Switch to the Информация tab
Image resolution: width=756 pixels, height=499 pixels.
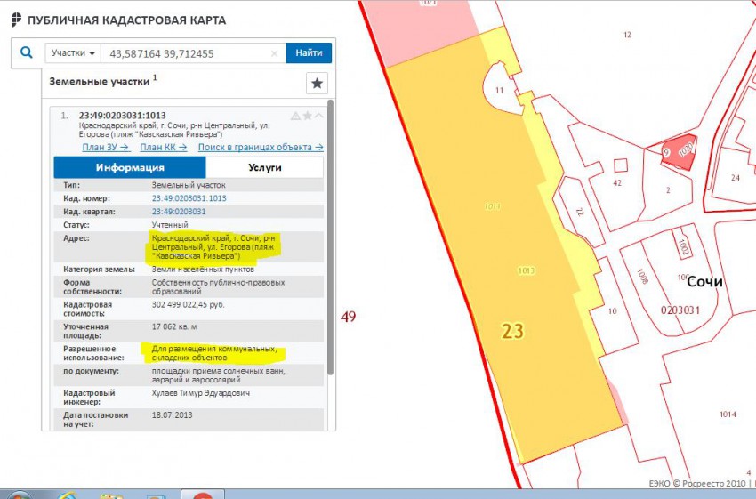coord(130,167)
